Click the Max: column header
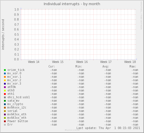Screen dimensions: 144x133 [133, 66]
